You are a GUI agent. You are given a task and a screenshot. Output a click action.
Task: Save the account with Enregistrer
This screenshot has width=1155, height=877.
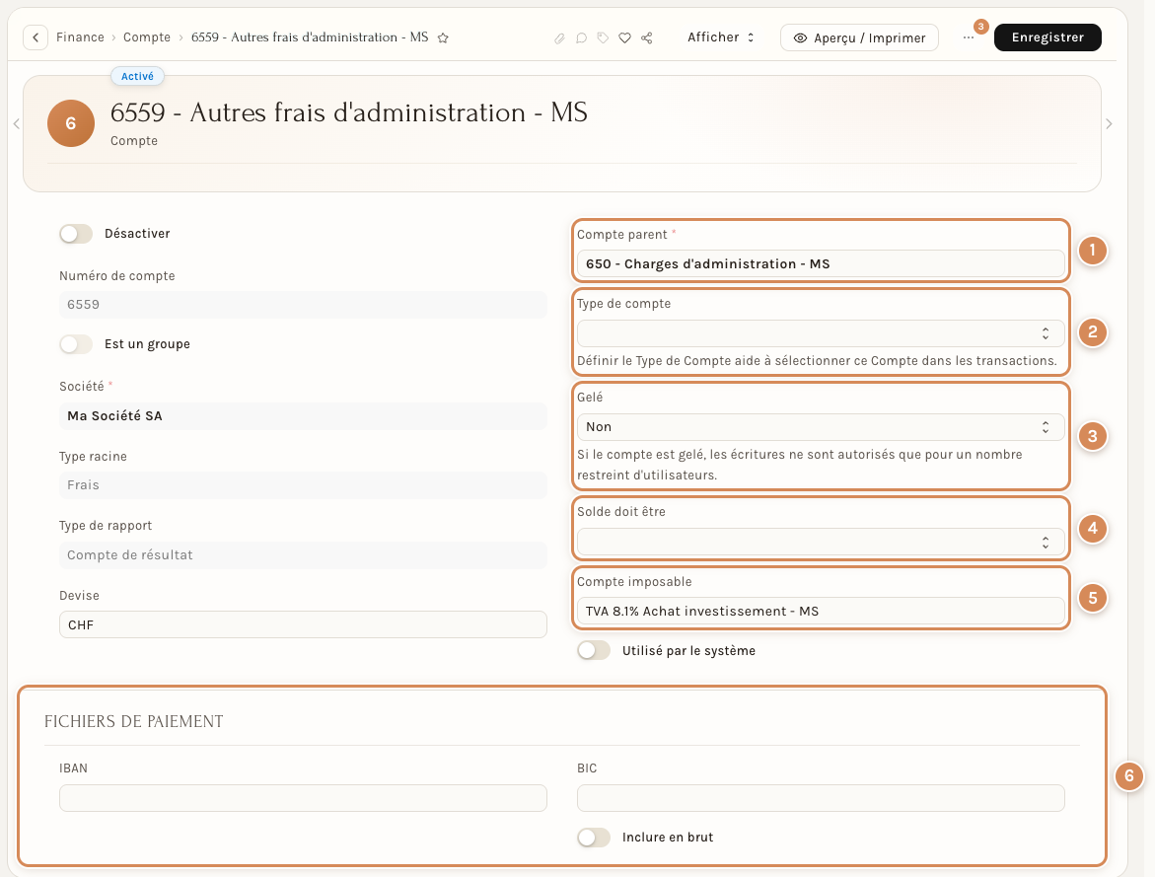coord(1047,37)
